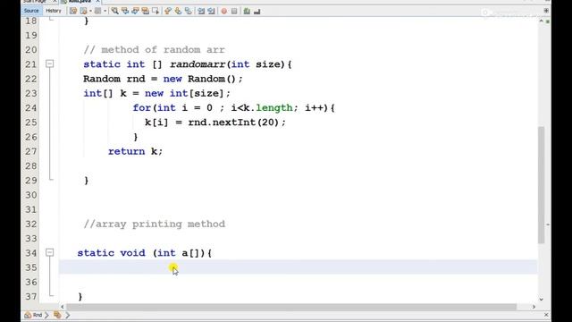
Task: Click Shift Line Left icon
Action: coord(201,11)
